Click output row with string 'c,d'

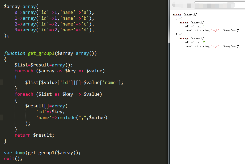(211, 46)
